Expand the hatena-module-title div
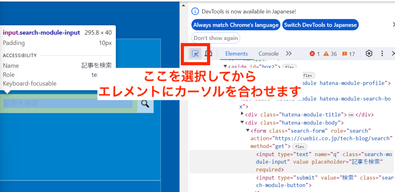Image resolution: width=395 pixels, height=192 pixels. point(243,114)
